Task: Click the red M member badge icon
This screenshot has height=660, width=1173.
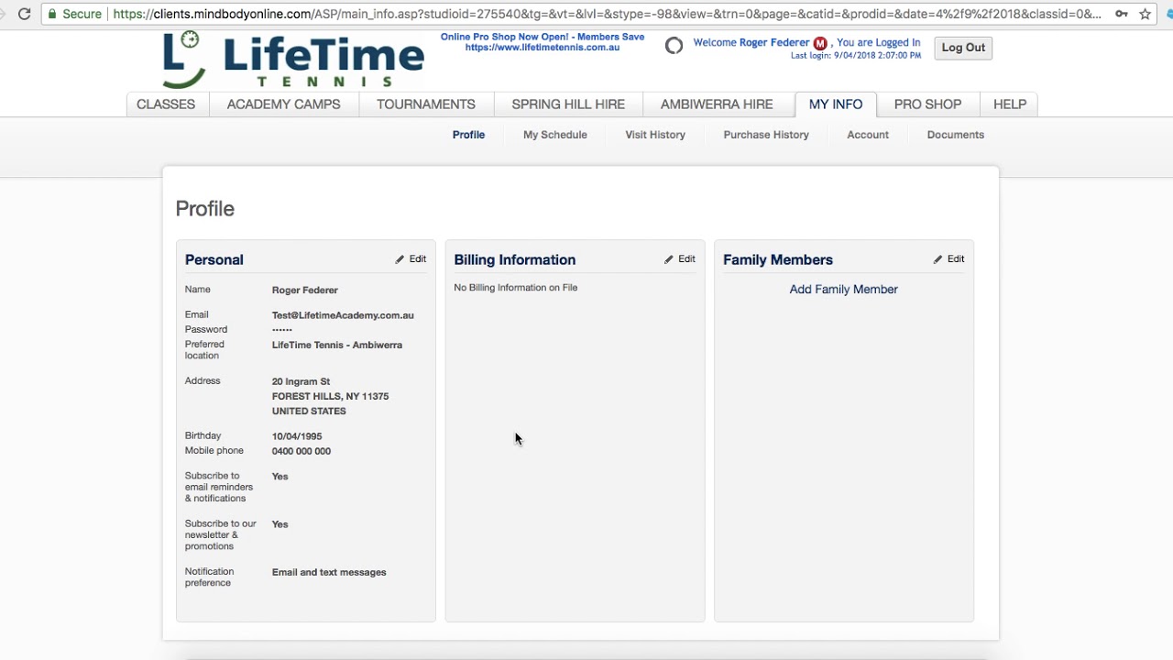Action: click(x=820, y=43)
